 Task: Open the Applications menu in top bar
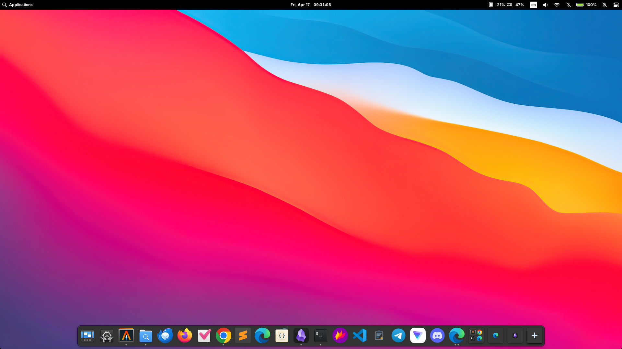[17, 5]
